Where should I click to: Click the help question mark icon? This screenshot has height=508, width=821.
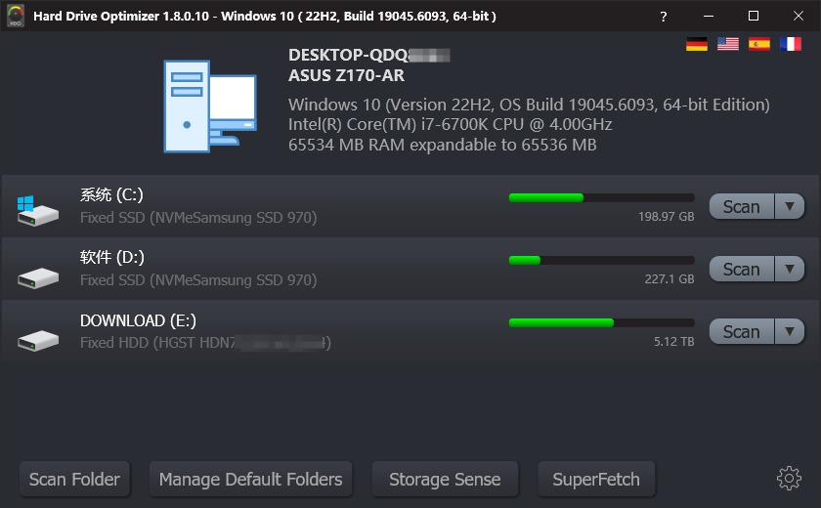(x=664, y=17)
